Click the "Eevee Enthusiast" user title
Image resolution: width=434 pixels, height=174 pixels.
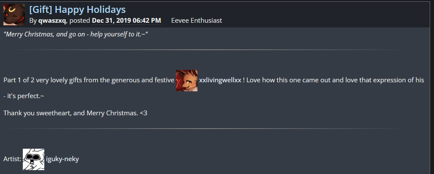(x=197, y=21)
